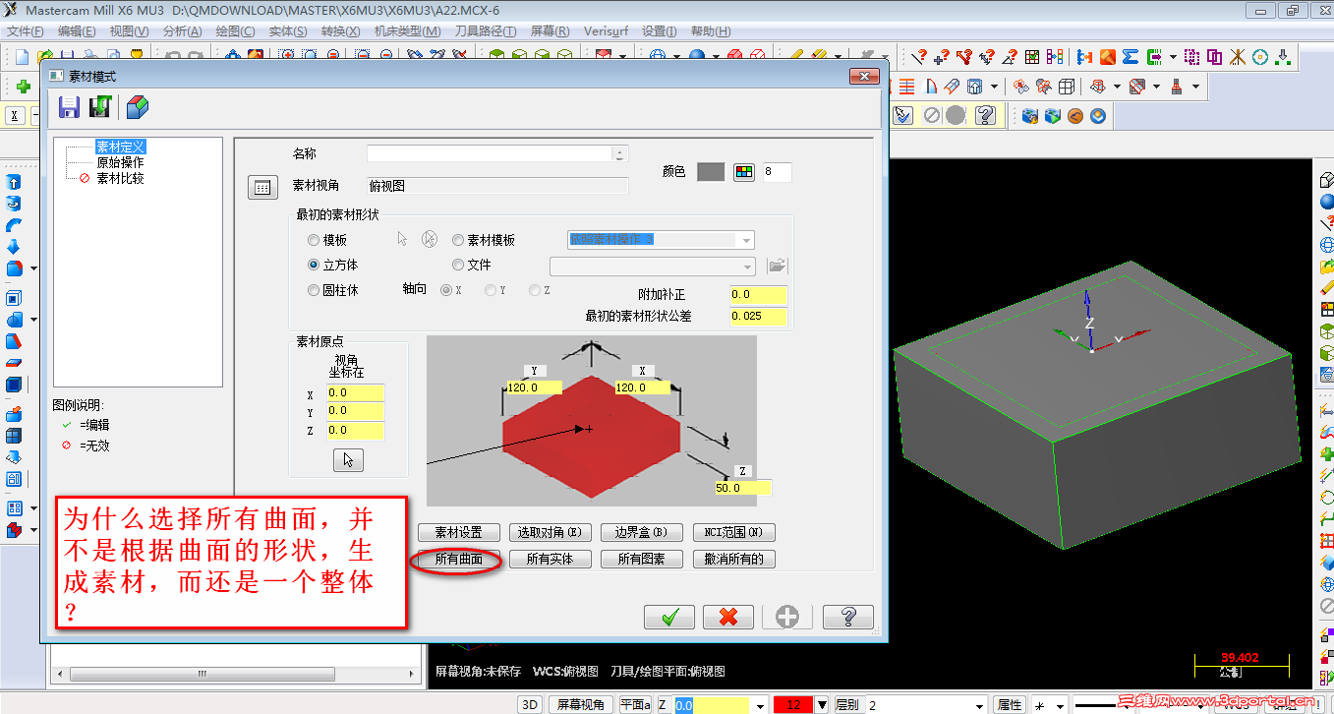
Task: Click the colored cube icon in dialog toolbar
Action: tap(138, 106)
